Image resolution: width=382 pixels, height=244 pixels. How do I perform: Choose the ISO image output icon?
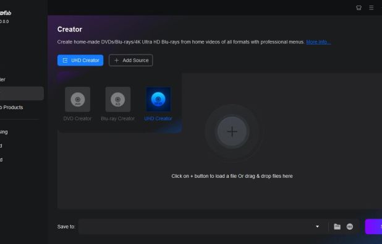point(350,227)
